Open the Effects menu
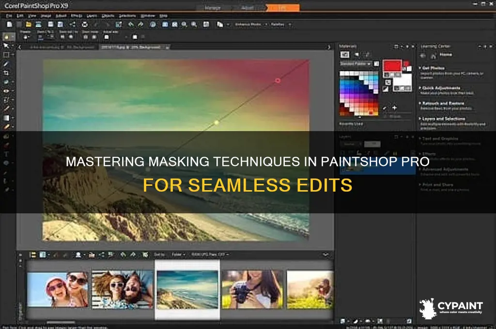 [x=77, y=16]
